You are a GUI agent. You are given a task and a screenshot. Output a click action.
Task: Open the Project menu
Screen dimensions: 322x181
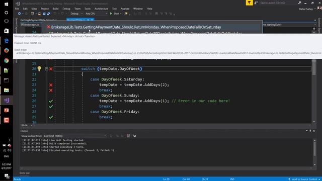coord(45,9)
